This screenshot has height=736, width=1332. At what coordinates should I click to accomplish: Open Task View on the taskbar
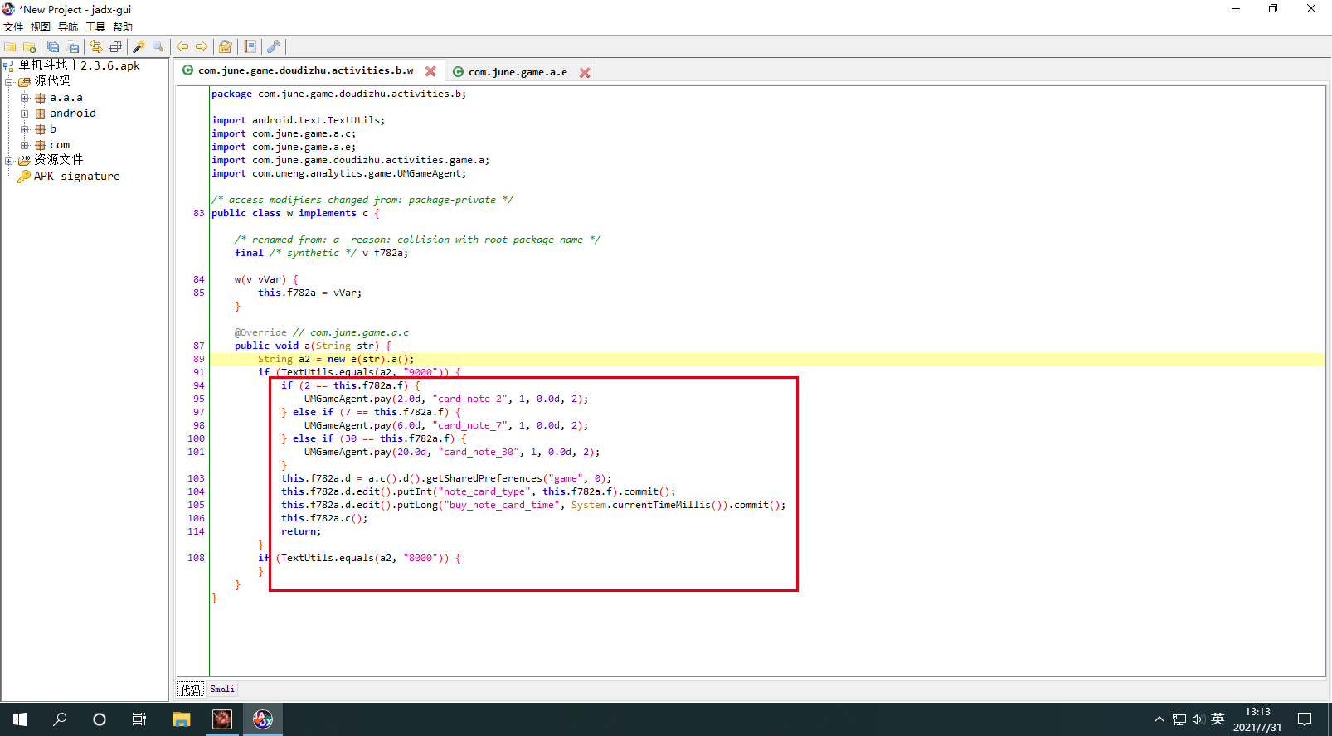tap(139, 719)
